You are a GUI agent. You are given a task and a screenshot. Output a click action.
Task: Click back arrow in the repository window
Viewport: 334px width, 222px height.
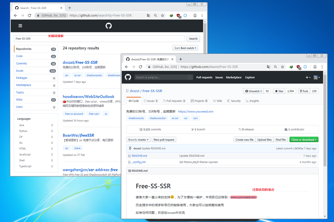click(x=127, y=67)
